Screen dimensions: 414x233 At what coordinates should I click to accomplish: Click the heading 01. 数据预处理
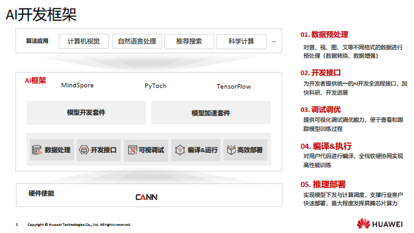(x=324, y=34)
